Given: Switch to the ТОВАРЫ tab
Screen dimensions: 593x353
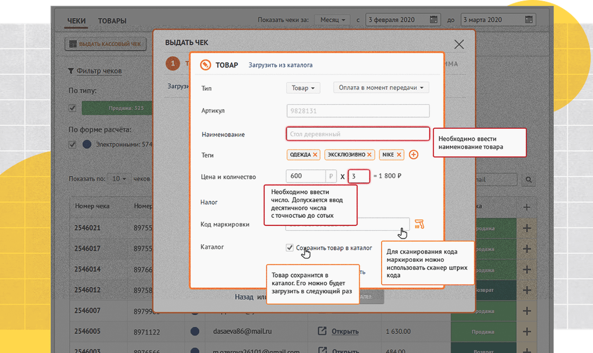Looking at the screenshot, I should point(112,21).
